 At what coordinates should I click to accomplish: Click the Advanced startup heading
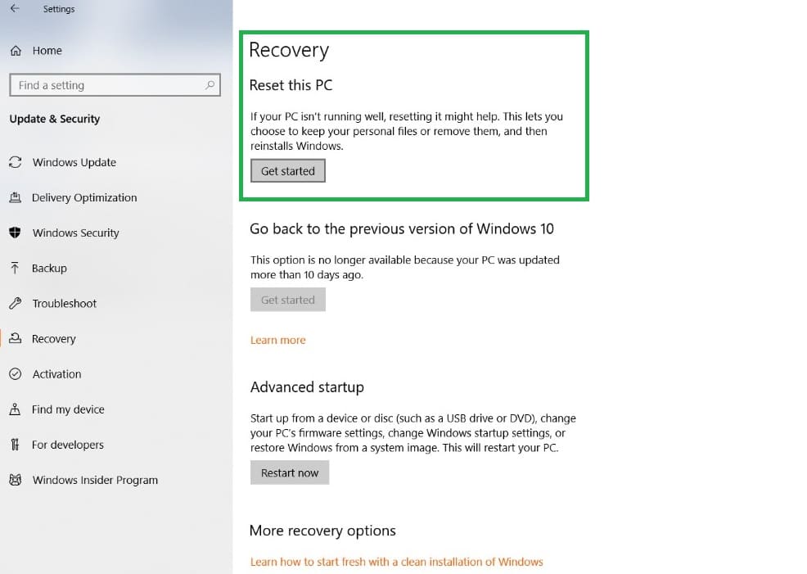click(307, 387)
